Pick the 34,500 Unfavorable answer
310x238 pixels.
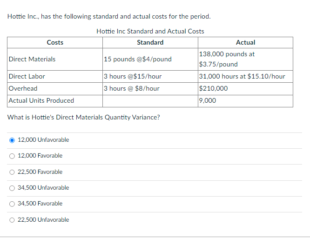click(x=12, y=188)
